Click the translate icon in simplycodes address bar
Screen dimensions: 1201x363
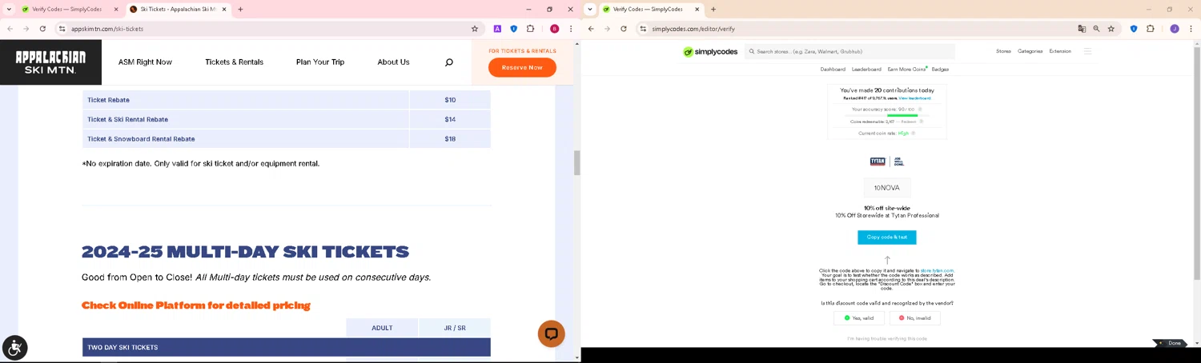click(1082, 29)
